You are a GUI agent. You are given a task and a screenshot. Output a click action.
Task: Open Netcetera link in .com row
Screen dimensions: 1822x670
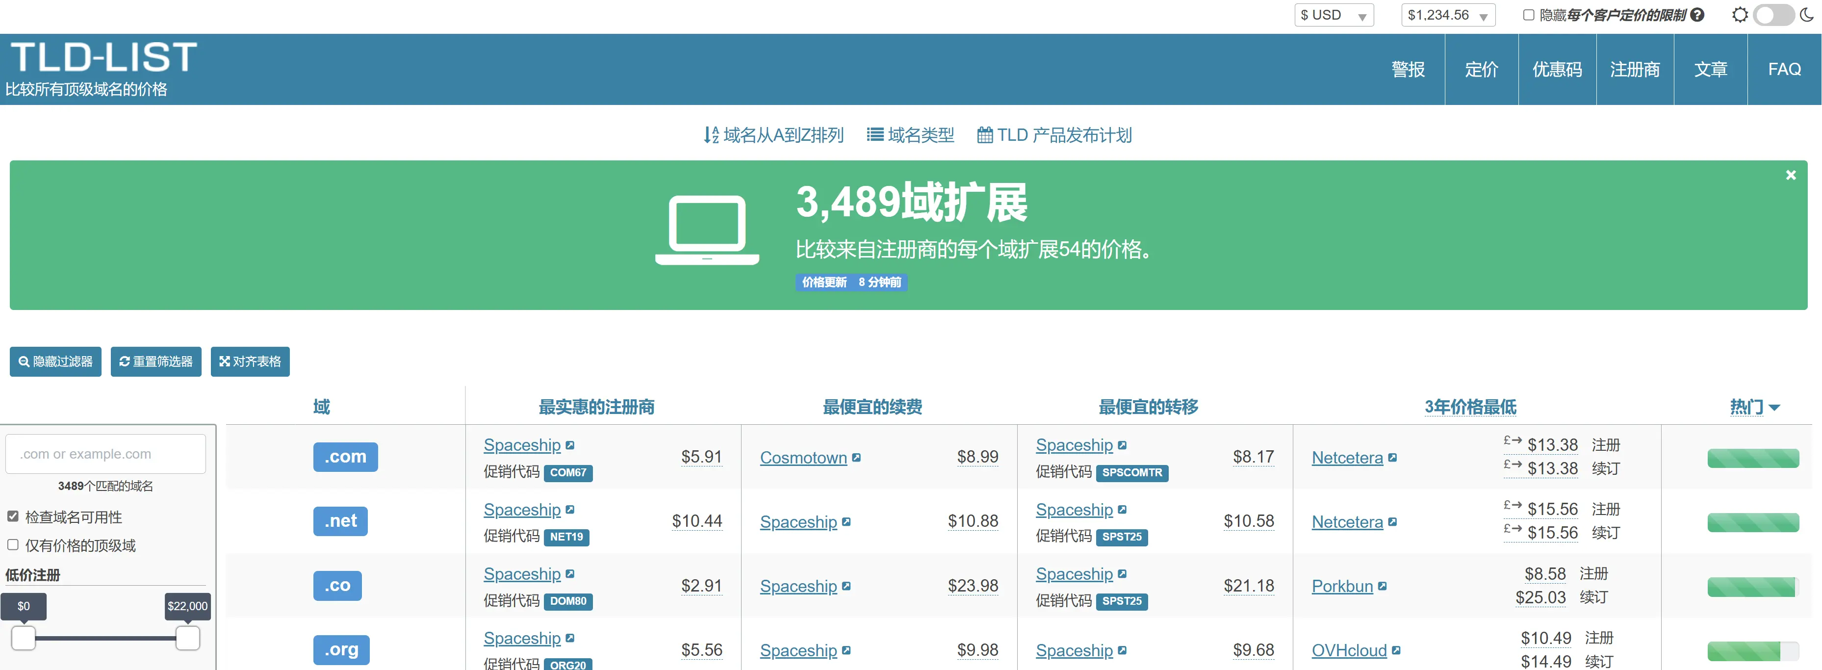pos(1347,458)
